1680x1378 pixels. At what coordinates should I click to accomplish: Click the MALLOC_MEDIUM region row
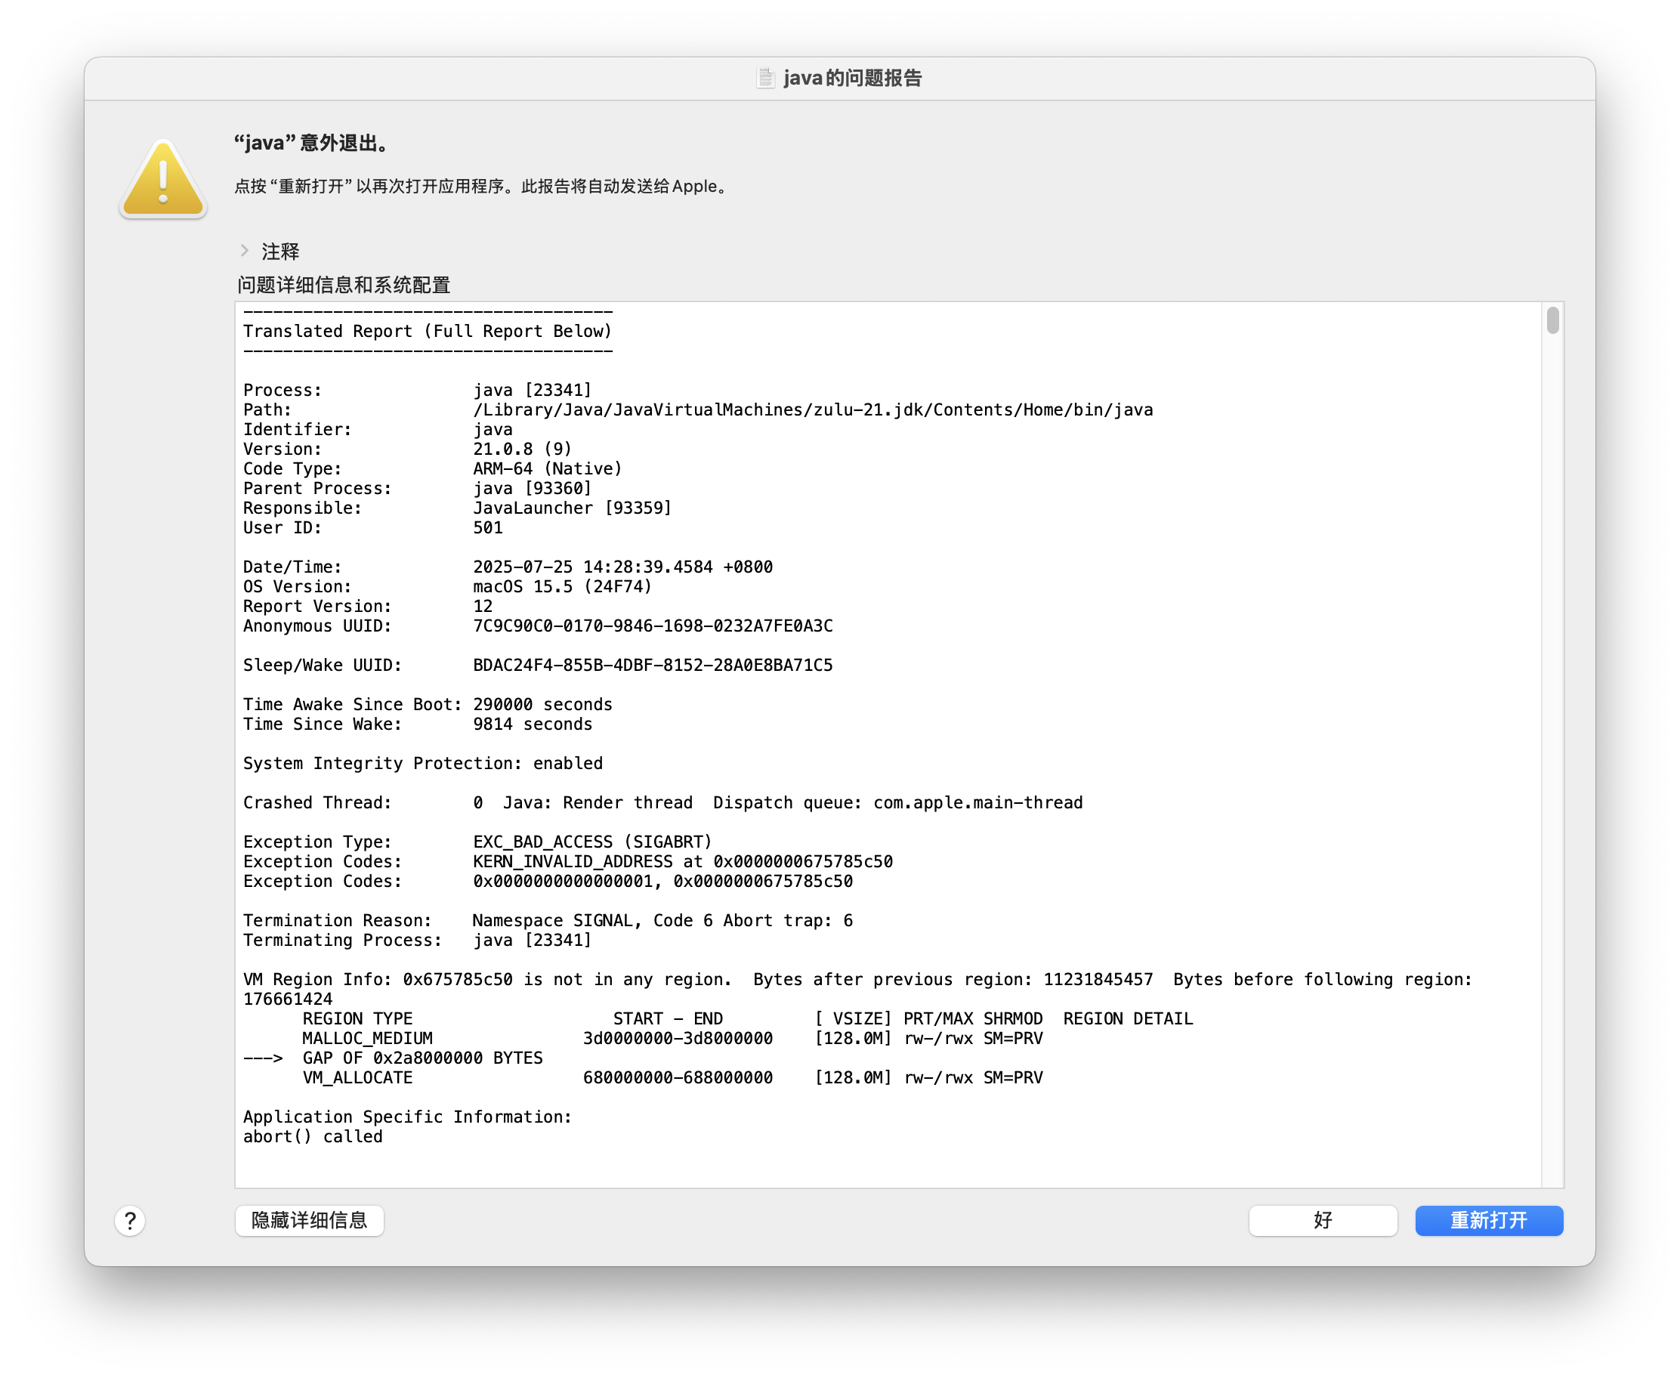point(672,1039)
